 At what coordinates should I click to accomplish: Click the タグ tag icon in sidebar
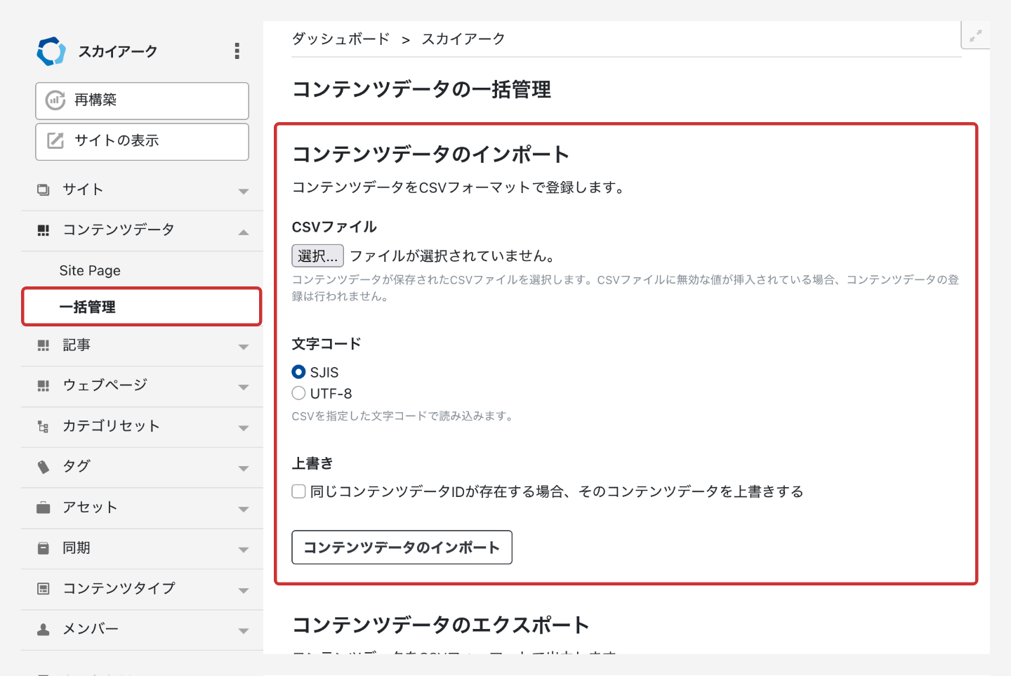pyautogui.click(x=44, y=467)
